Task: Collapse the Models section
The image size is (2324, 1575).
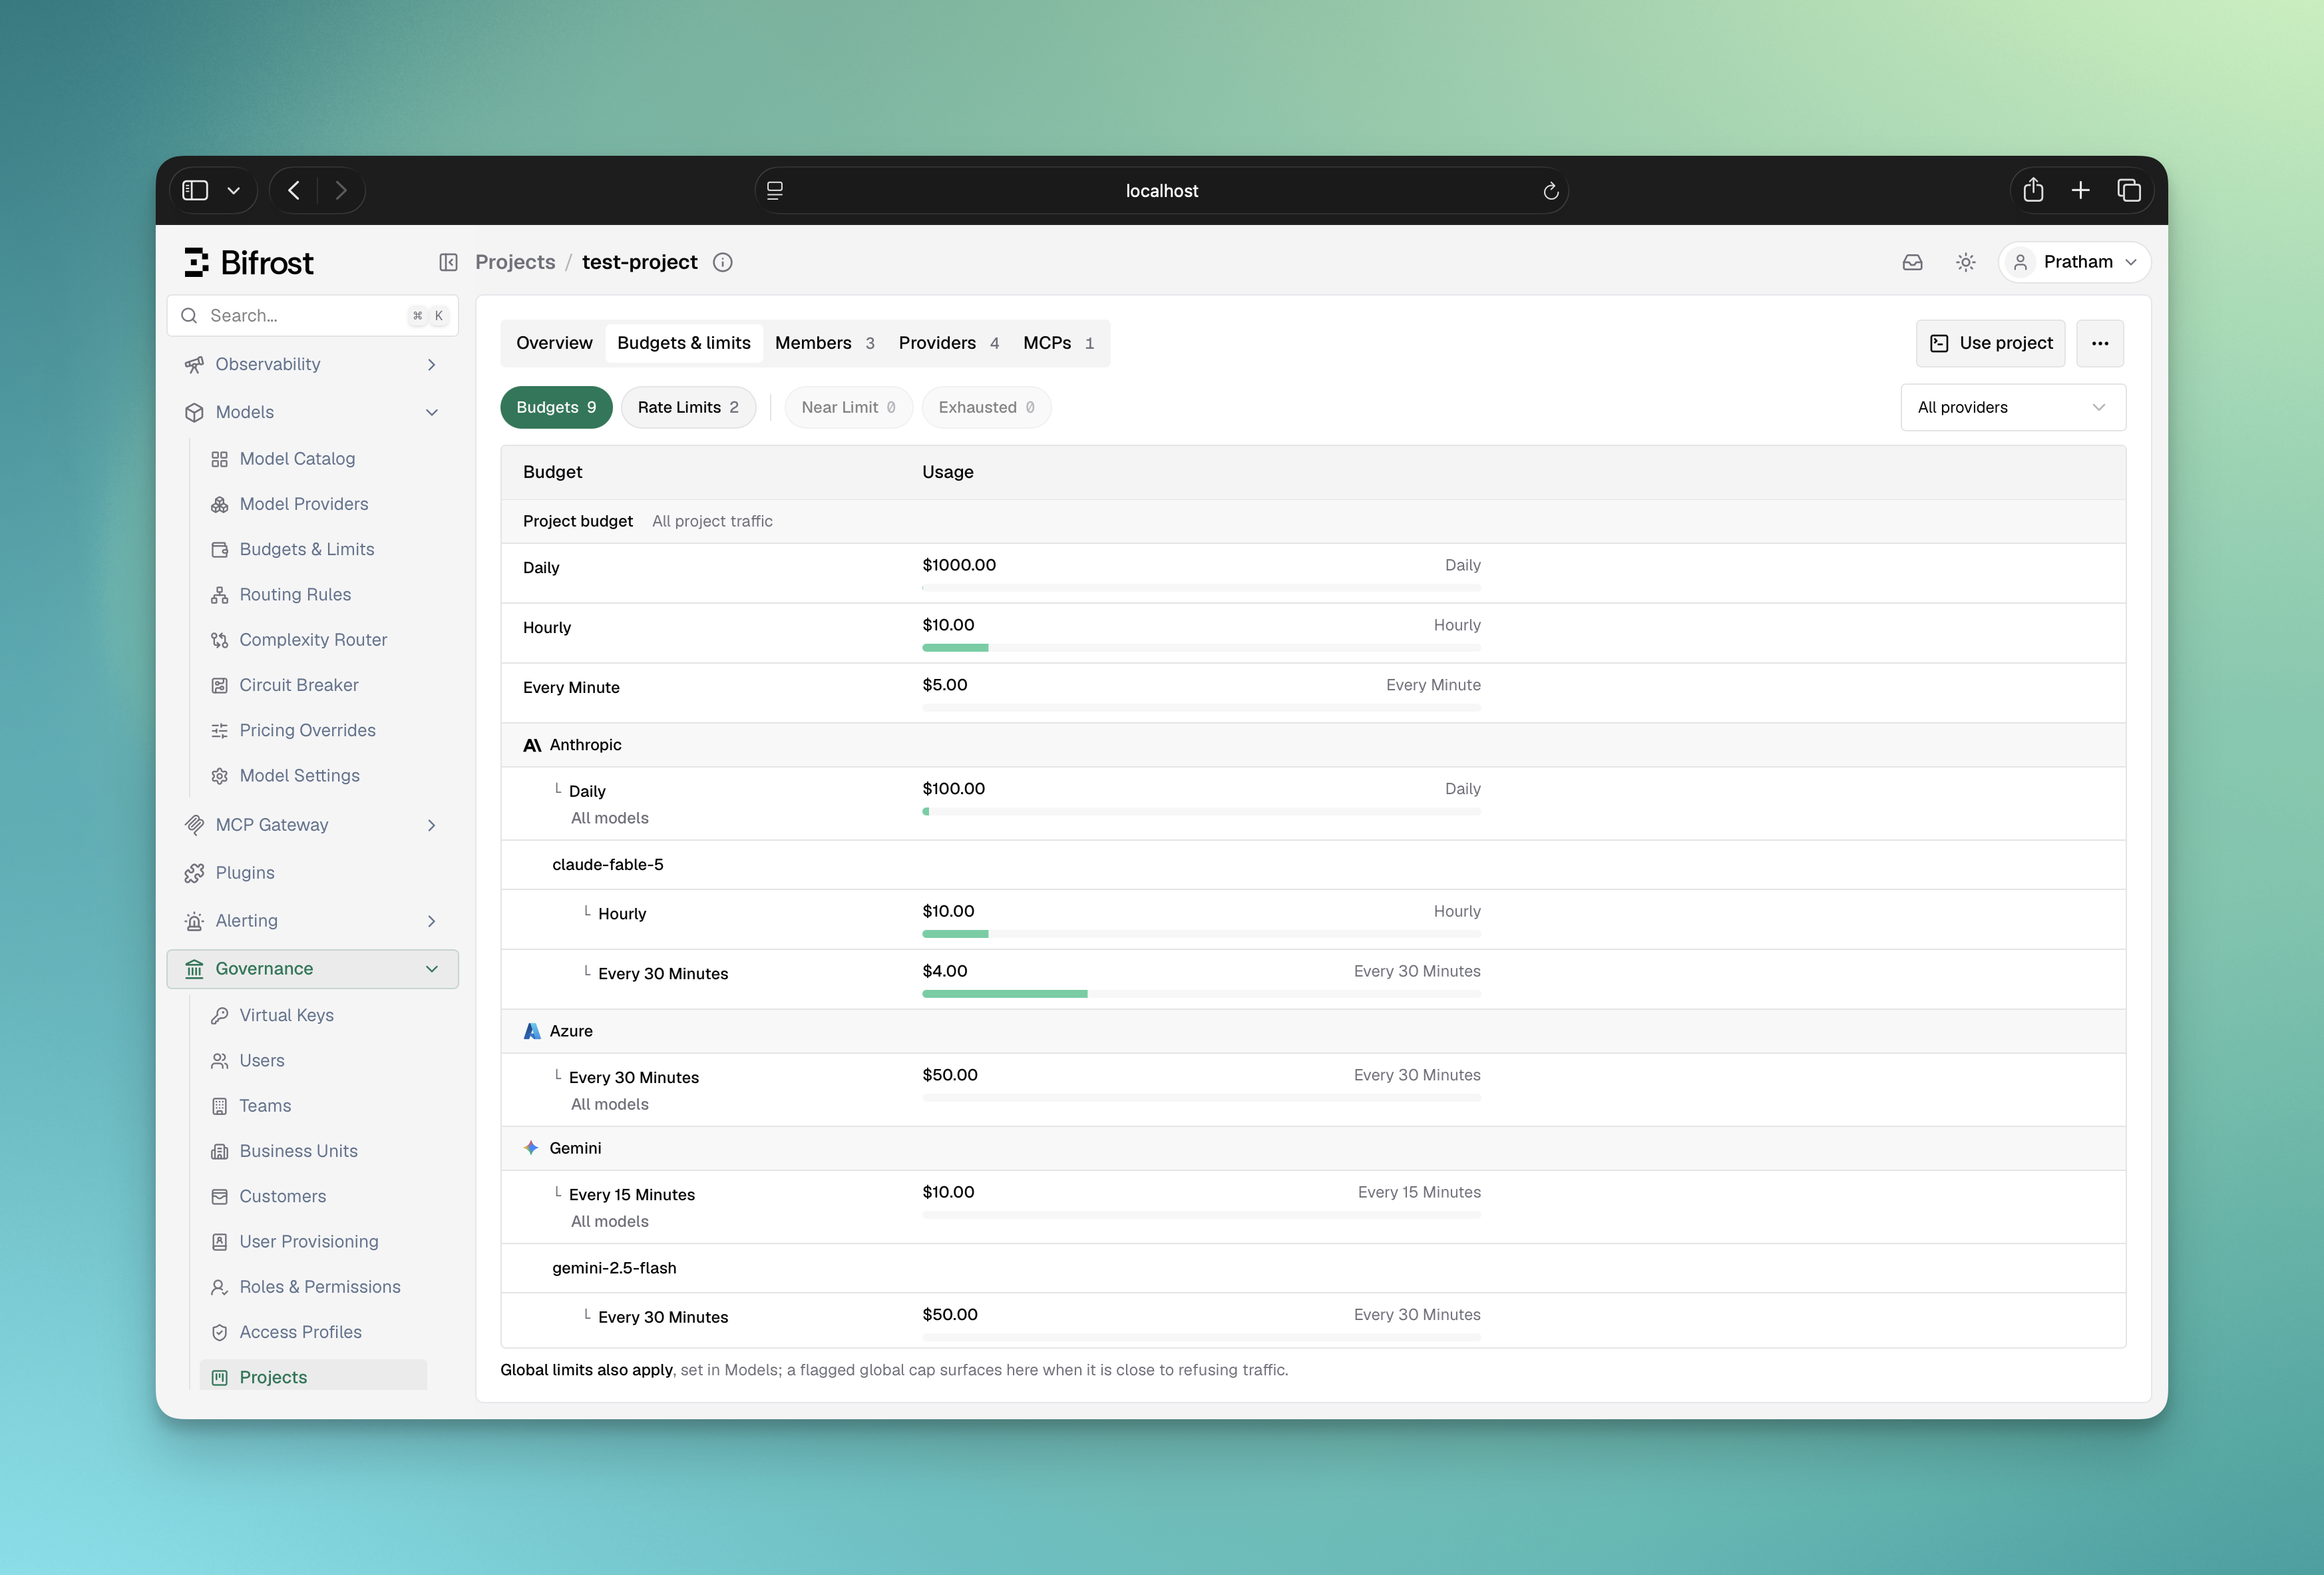Action: pyautogui.click(x=312, y=412)
